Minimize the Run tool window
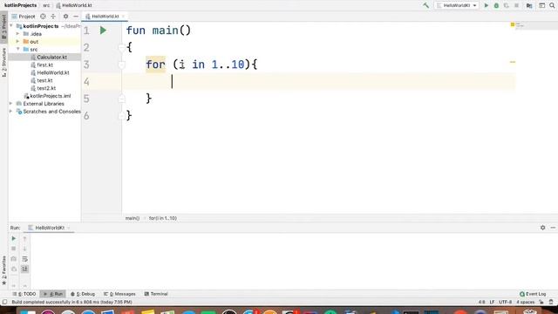Viewport: 558px width, 314px height. 553,228
